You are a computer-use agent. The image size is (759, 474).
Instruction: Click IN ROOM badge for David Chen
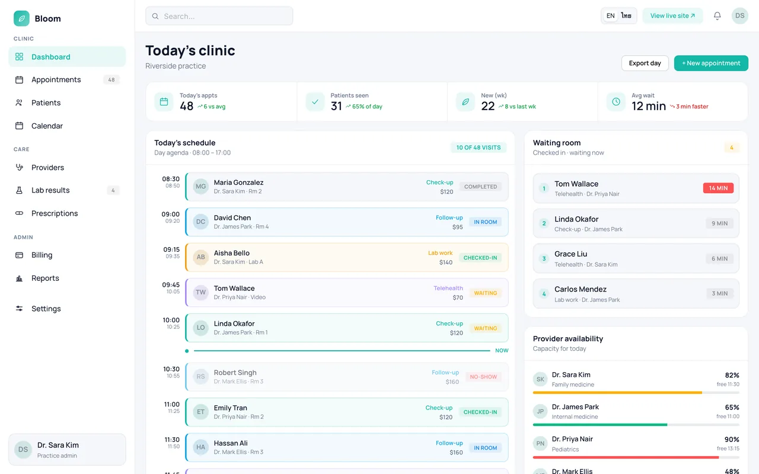486,222
